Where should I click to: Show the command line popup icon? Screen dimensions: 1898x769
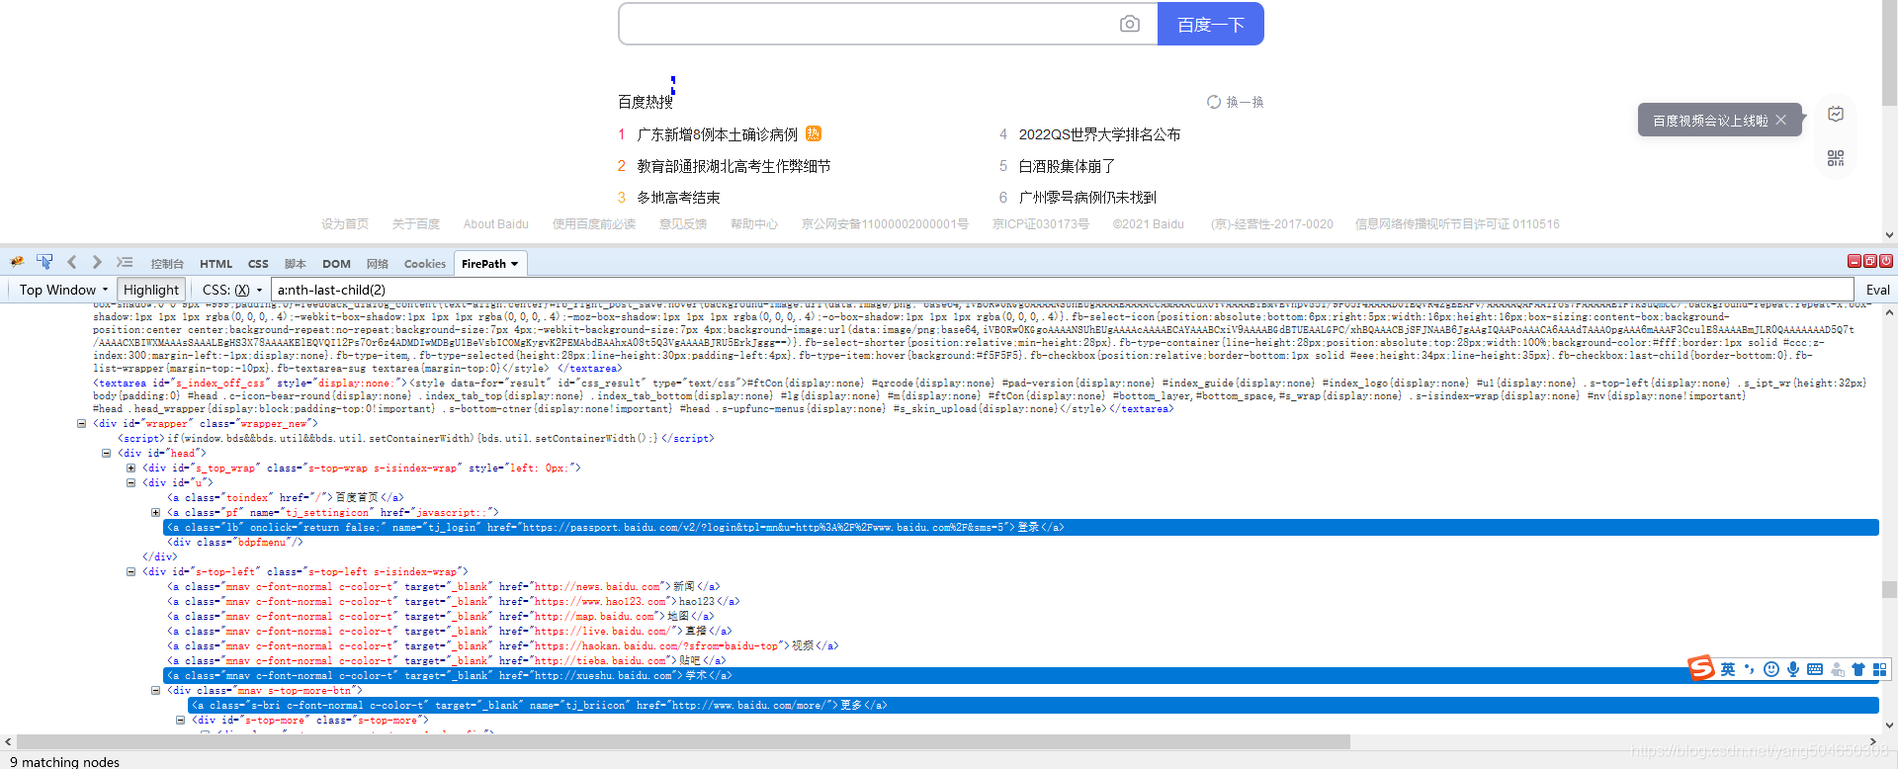coord(125,262)
